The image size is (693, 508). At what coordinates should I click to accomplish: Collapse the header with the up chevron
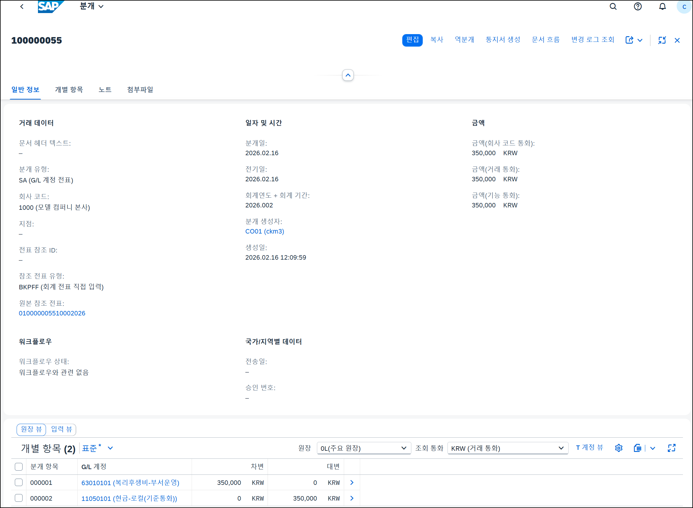tap(348, 75)
